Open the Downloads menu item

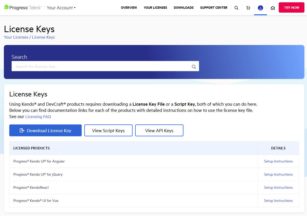[x=183, y=8]
